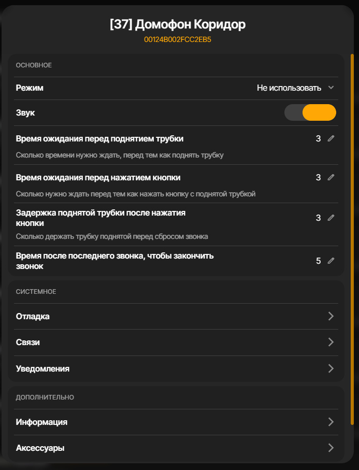Open the Уведомления notifications section

176,368
